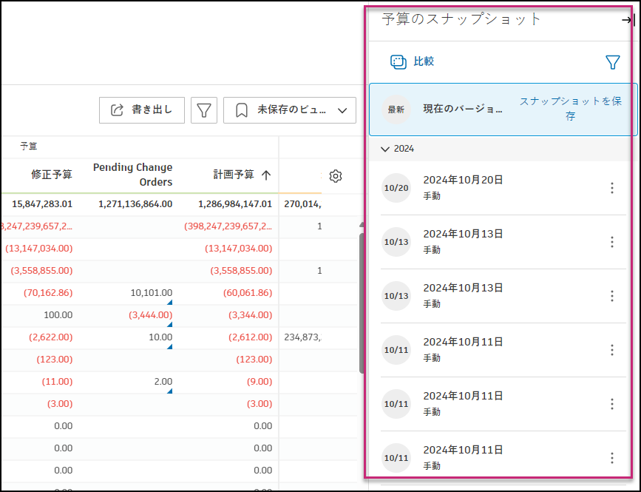Open kebab menu for 2024年10月20日 snapshot
Viewport: 641px width, 492px height.
612,188
